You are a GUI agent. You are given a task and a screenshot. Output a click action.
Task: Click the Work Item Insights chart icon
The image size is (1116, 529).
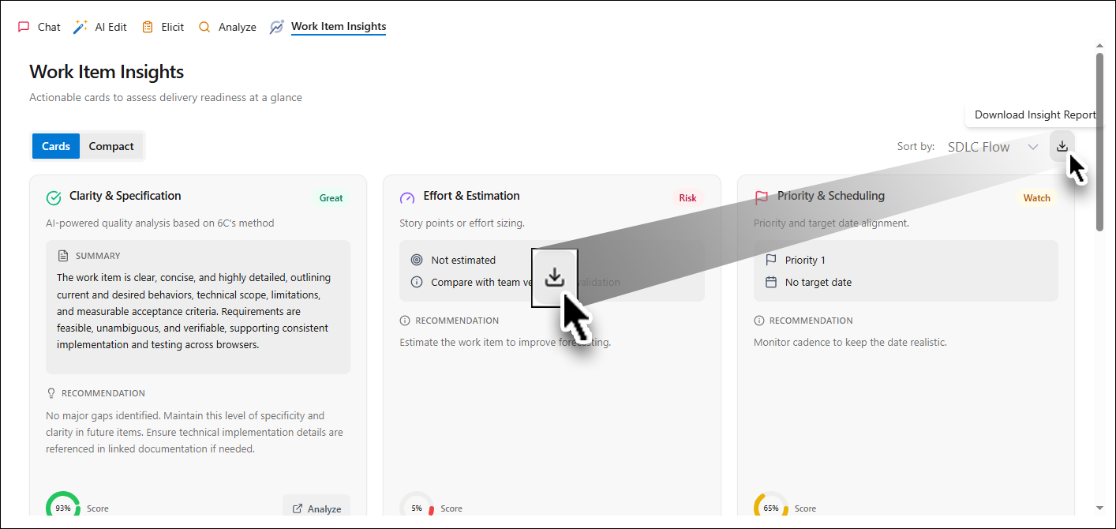coord(276,27)
